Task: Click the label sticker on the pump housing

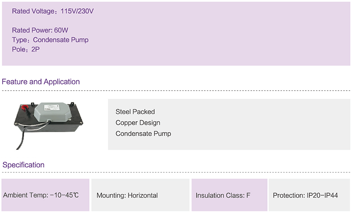Action: click(x=52, y=107)
